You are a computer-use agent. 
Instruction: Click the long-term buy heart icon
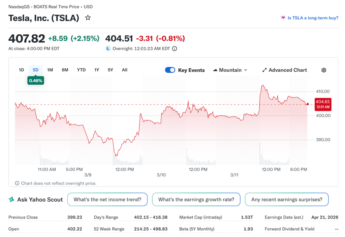click(283, 18)
